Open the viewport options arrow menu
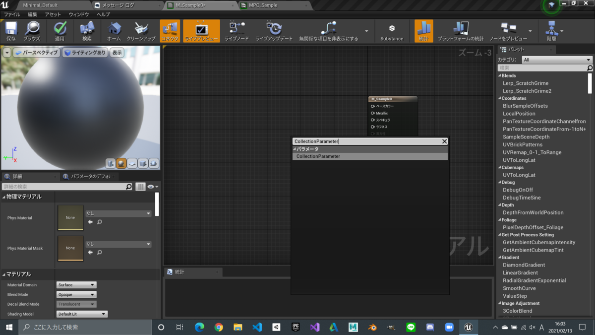595x335 pixels. tap(7, 53)
